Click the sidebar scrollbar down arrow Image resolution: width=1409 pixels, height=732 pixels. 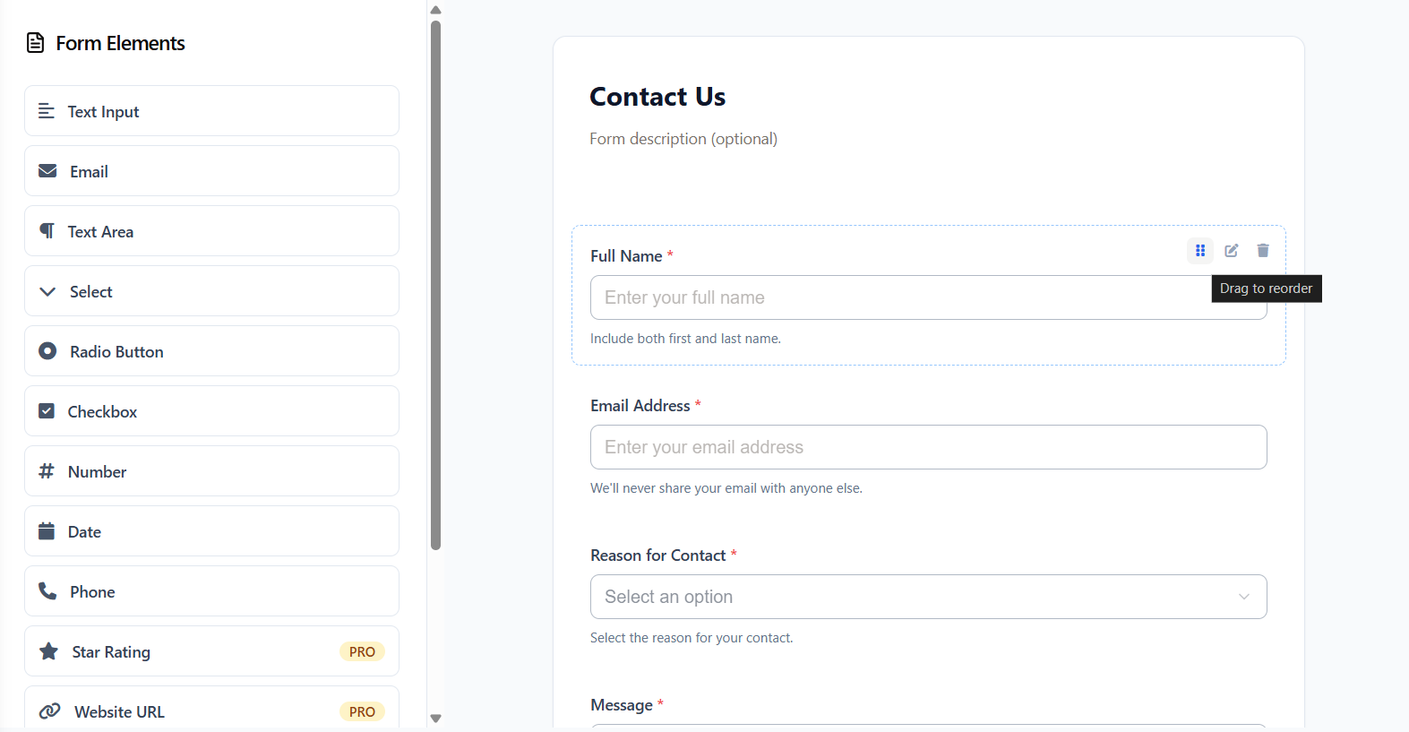(435, 718)
